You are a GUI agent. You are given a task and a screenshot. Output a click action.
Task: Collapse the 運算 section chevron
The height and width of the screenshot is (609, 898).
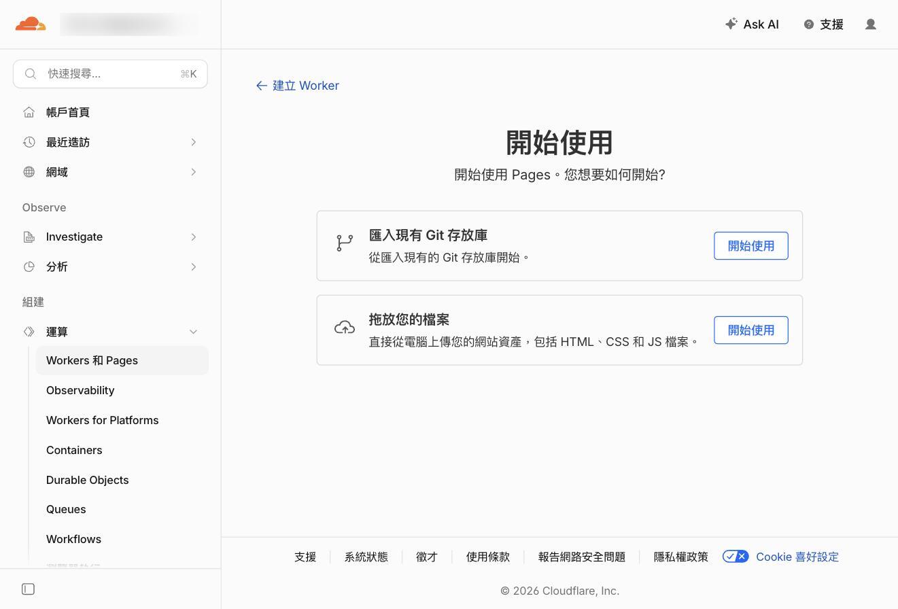[x=194, y=332]
